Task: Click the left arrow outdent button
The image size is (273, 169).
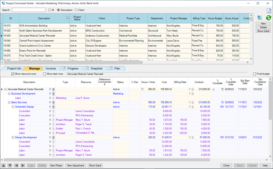Action: [x=16, y=165]
